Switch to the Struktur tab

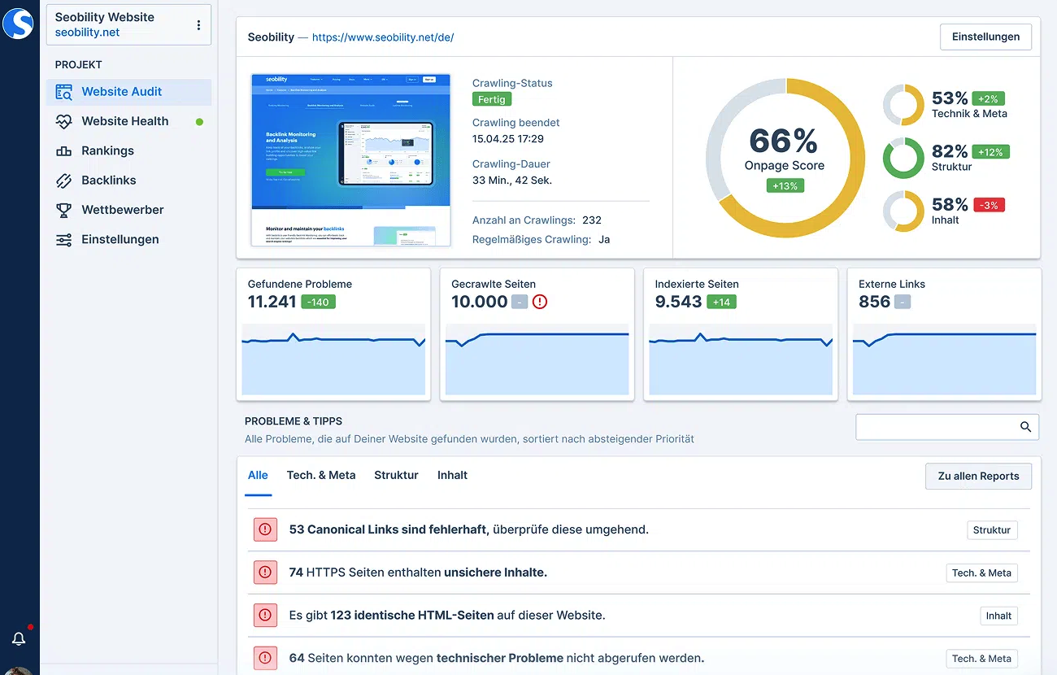[396, 475]
